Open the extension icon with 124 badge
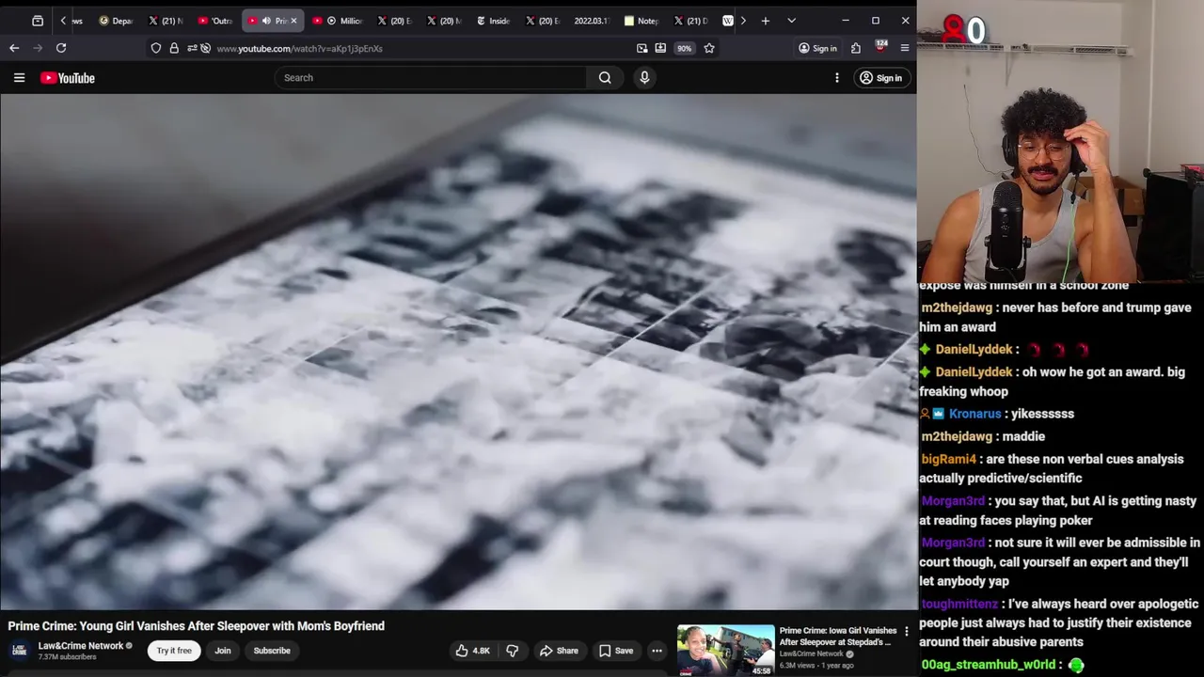The height and width of the screenshot is (677, 1204). tap(881, 47)
